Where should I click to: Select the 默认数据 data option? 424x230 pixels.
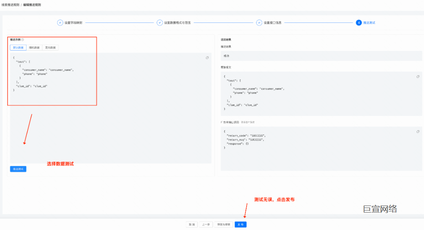(x=18, y=48)
